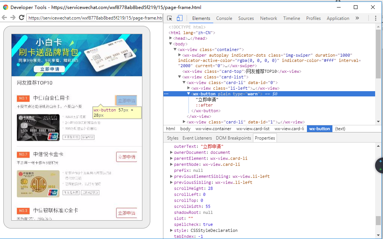383x239 pixels.
Task: Switch to the Application tab
Action: click(338, 18)
